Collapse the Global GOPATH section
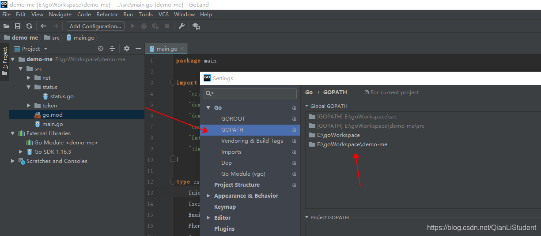Image resolution: width=541 pixels, height=236 pixels. point(307,106)
